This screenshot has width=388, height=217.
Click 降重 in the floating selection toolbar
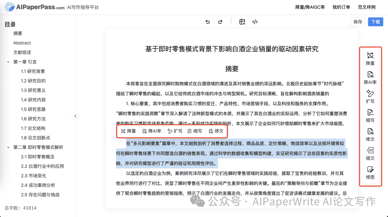click(128, 131)
